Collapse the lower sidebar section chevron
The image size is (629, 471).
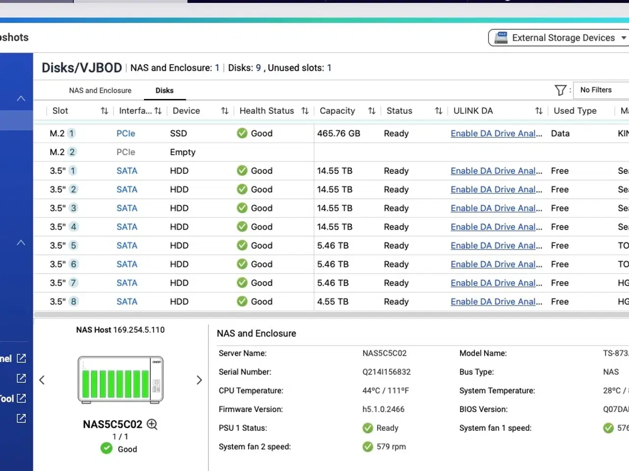21,242
